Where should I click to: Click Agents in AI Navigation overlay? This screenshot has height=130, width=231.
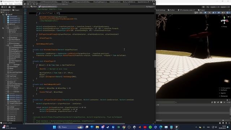coord(223,93)
